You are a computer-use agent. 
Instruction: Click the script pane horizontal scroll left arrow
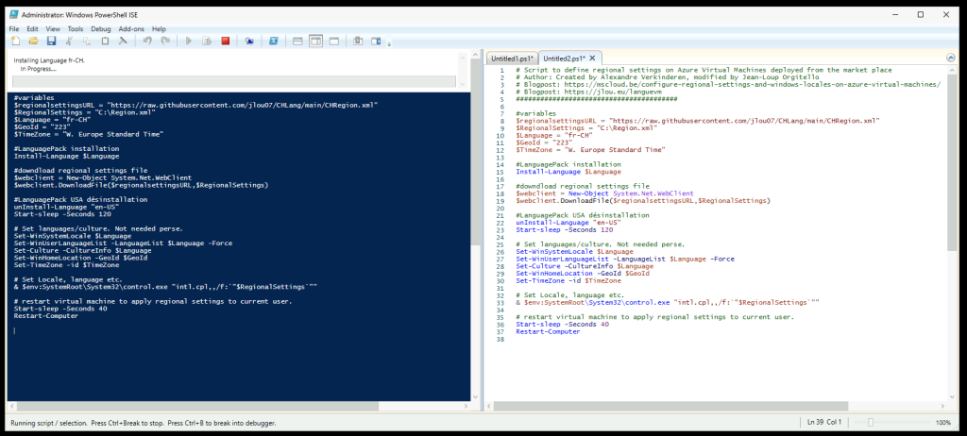point(490,406)
